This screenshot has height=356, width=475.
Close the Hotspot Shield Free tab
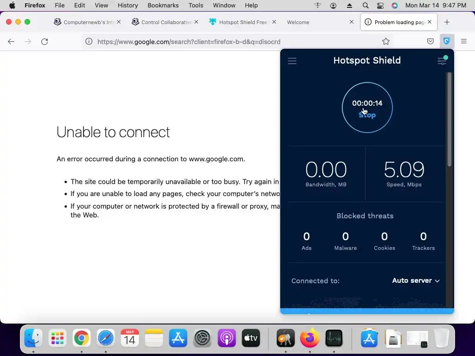tap(274, 22)
